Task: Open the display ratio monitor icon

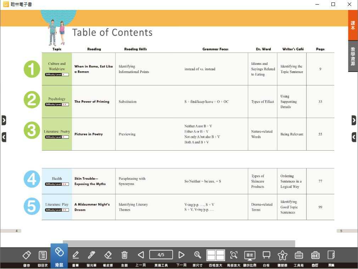Action: tap(250, 256)
